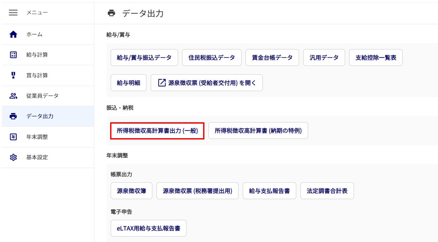Click the データ出力 page title
The height and width of the screenshot is (242, 438).
143,13
